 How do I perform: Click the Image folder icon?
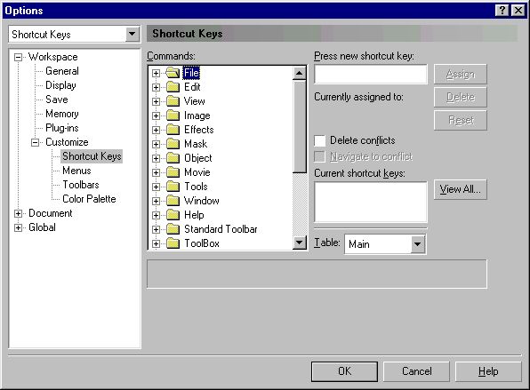173,115
